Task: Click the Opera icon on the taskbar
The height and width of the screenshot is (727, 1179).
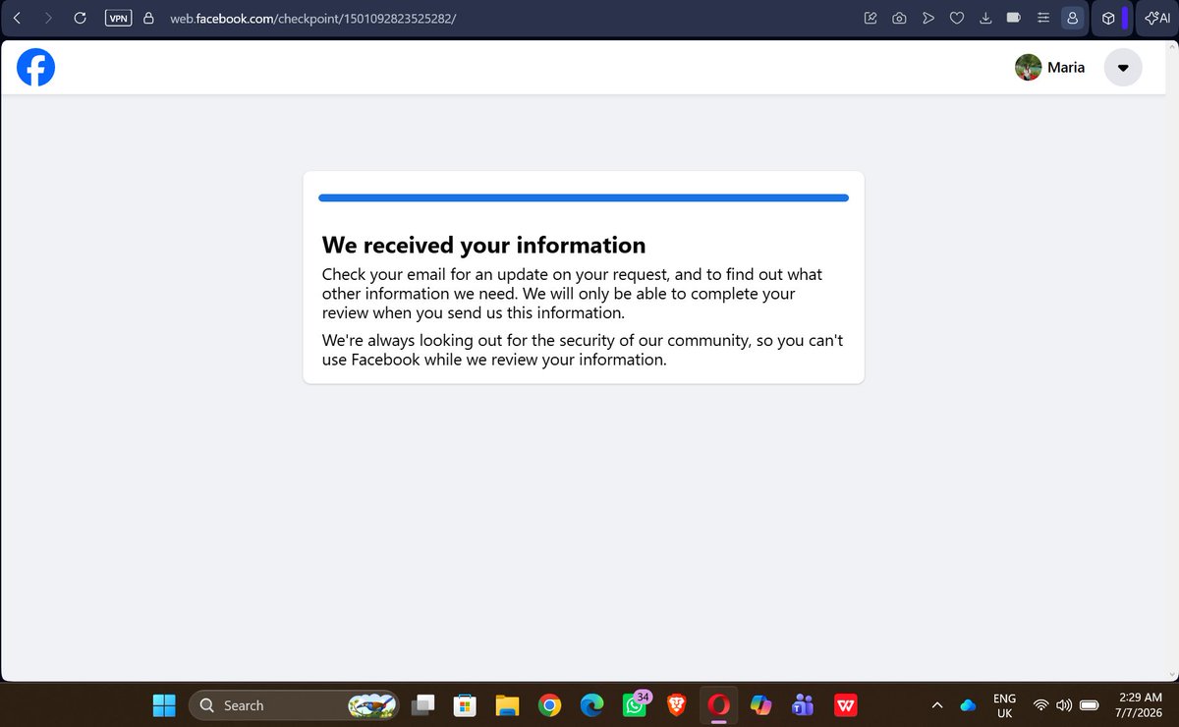Action: [x=719, y=704]
